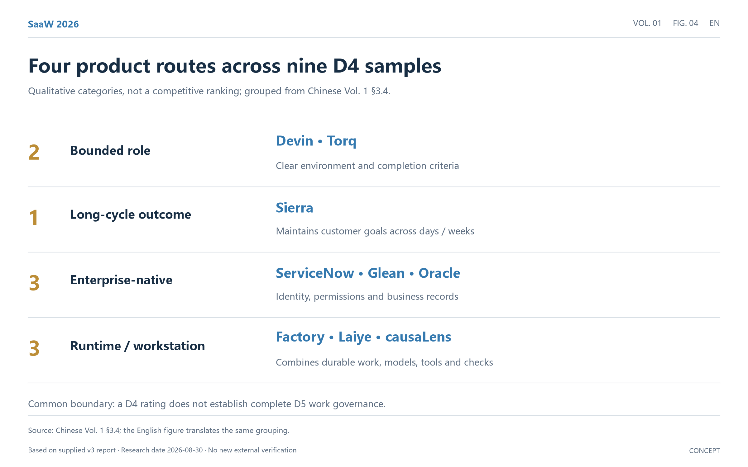Click the 'EN' language label

point(715,23)
